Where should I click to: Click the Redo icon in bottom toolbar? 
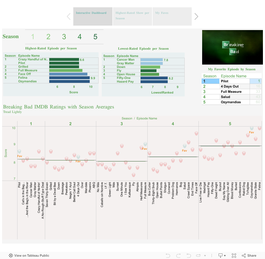coord(178,256)
